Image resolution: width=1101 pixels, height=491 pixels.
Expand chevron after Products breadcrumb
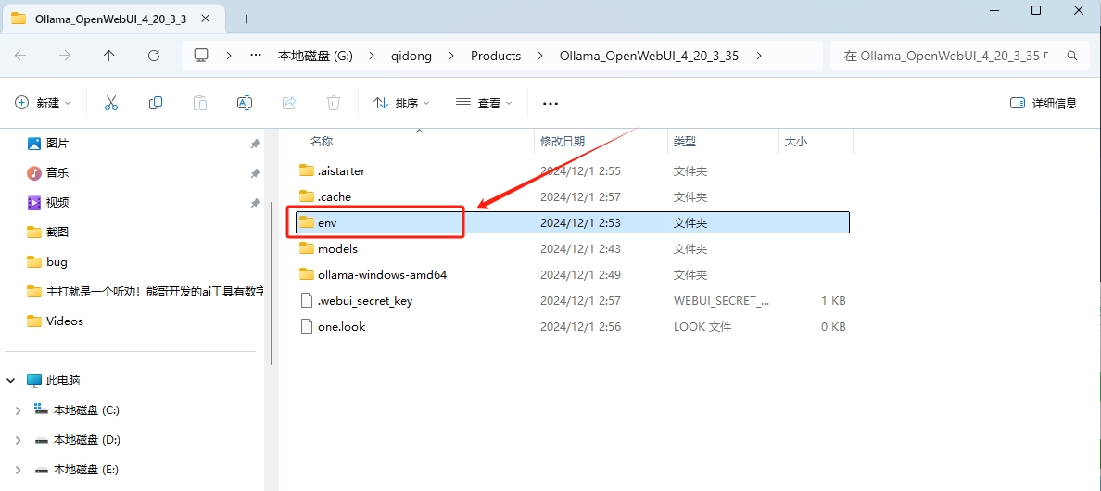pos(540,56)
